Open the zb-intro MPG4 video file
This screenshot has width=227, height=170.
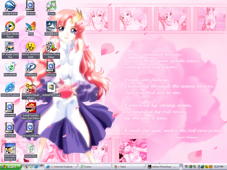[x=31, y=8]
